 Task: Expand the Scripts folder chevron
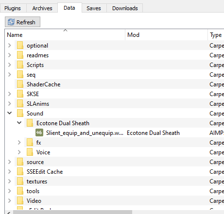10,65
